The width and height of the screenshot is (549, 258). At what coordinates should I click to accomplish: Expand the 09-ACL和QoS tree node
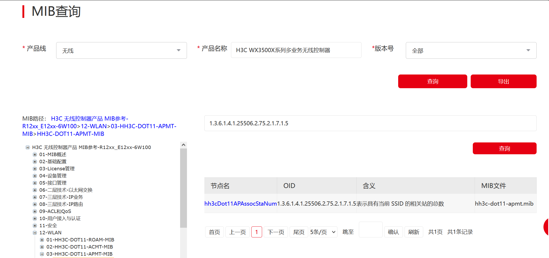[x=35, y=211]
